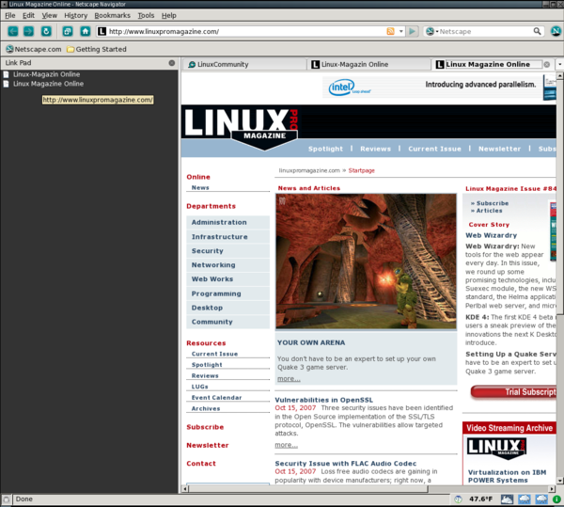This screenshot has width=564, height=507.
Task: Close the Linux Magazine Online tab
Action: [547, 64]
